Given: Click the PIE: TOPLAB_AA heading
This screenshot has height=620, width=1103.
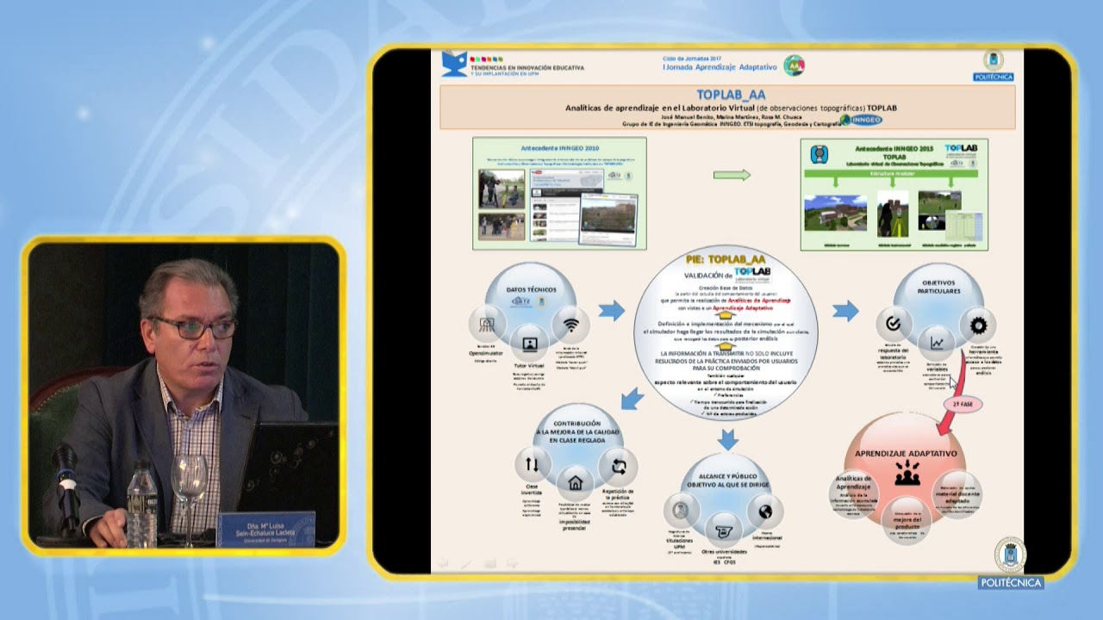Looking at the screenshot, I should point(726,258).
